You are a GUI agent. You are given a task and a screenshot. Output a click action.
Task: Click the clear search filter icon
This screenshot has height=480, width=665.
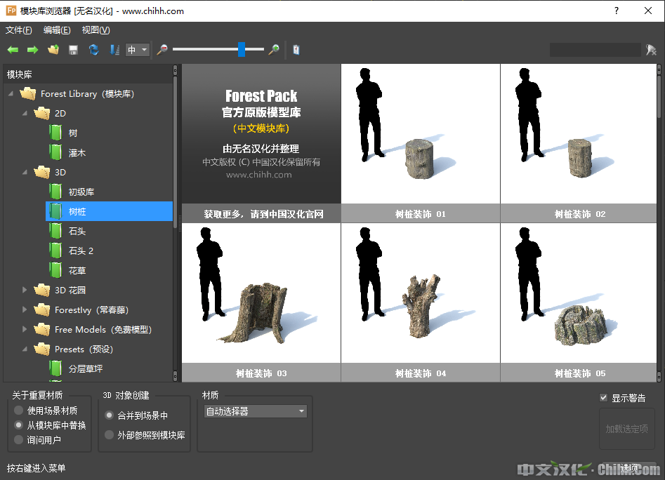click(x=651, y=50)
